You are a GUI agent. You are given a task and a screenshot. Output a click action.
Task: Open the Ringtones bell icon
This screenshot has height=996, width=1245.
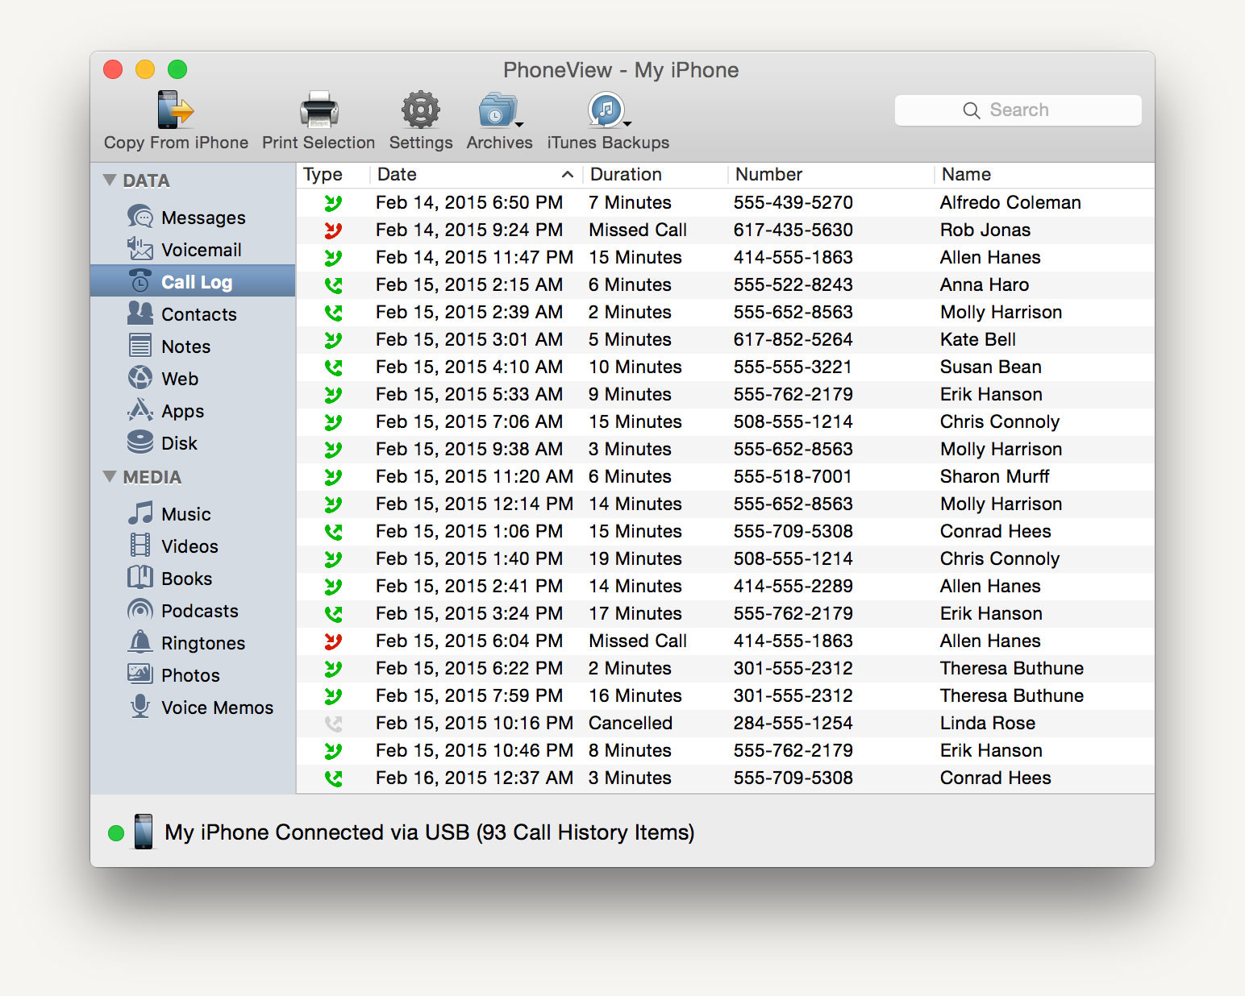click(140, 642)
